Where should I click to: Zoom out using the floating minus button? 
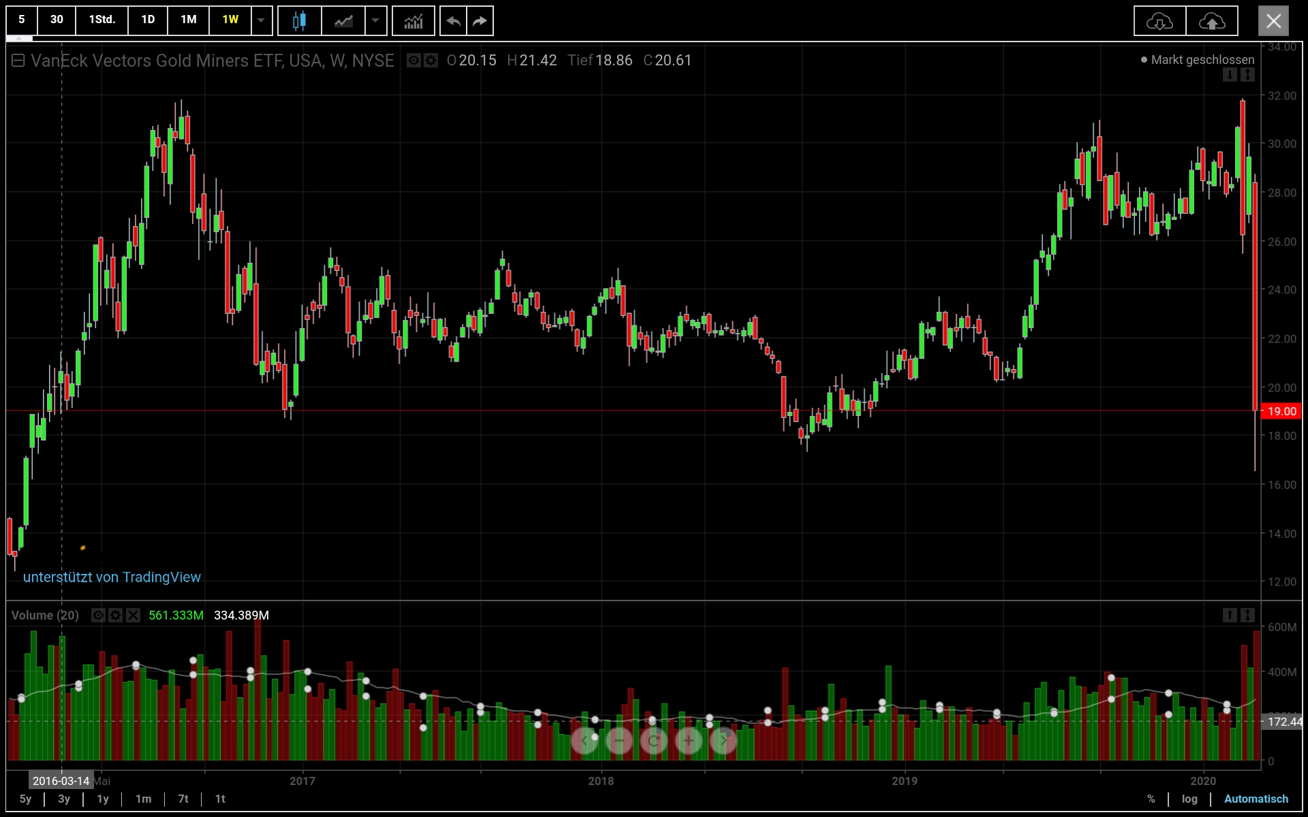619,741
